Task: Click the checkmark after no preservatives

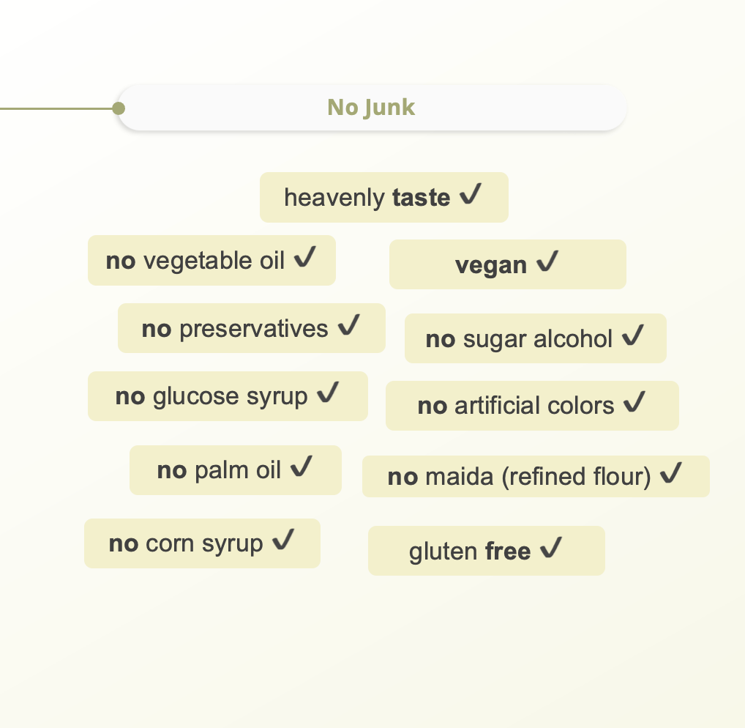Action: click(x=349, y=326)
